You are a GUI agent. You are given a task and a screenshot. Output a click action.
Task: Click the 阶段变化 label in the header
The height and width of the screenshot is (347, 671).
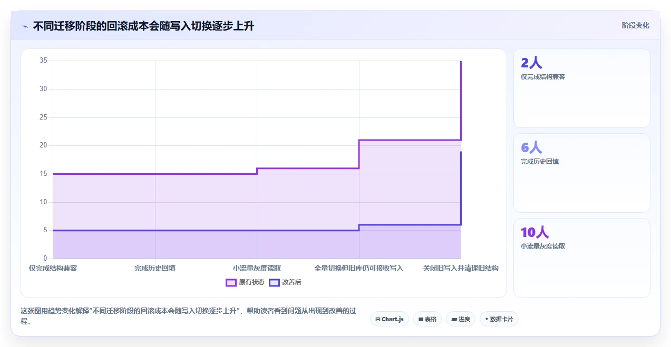(635, 25)
